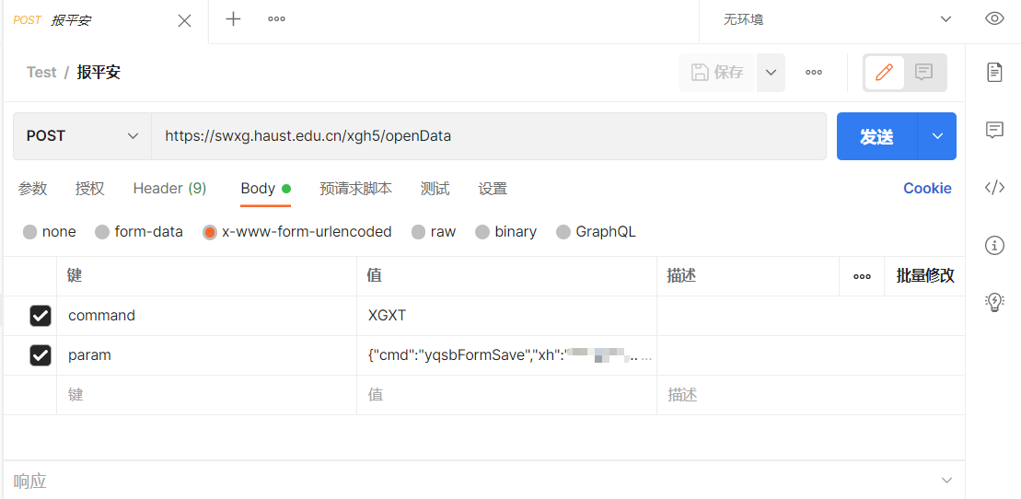Image resolution: width=1021 pixels, height=499 pixels.
Task: Select the raw body radio option
Action: [418, 232]
